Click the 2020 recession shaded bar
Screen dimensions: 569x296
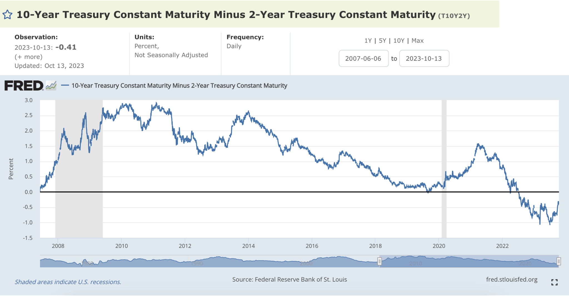click(x=444, y=169)
